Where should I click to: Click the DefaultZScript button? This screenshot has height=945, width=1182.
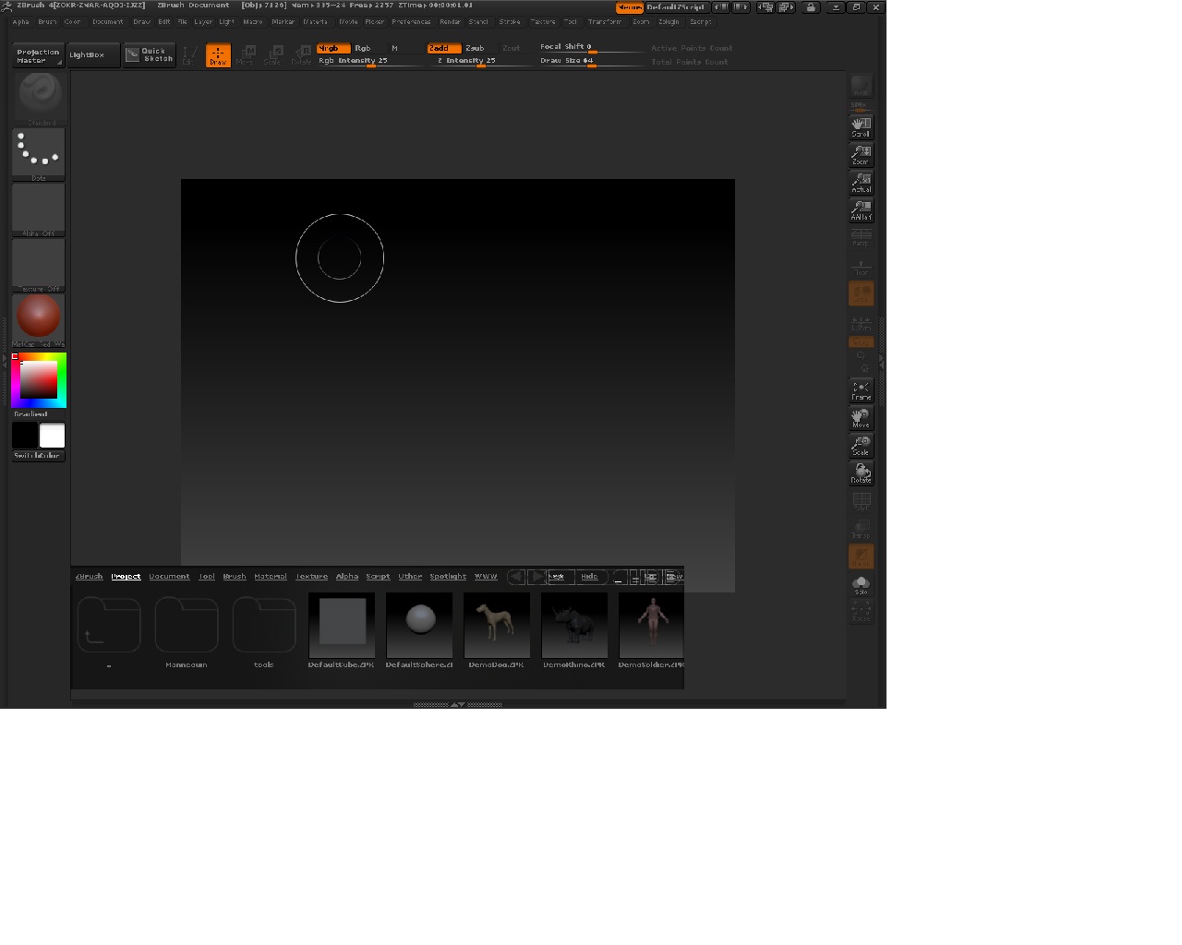point(677,7)
